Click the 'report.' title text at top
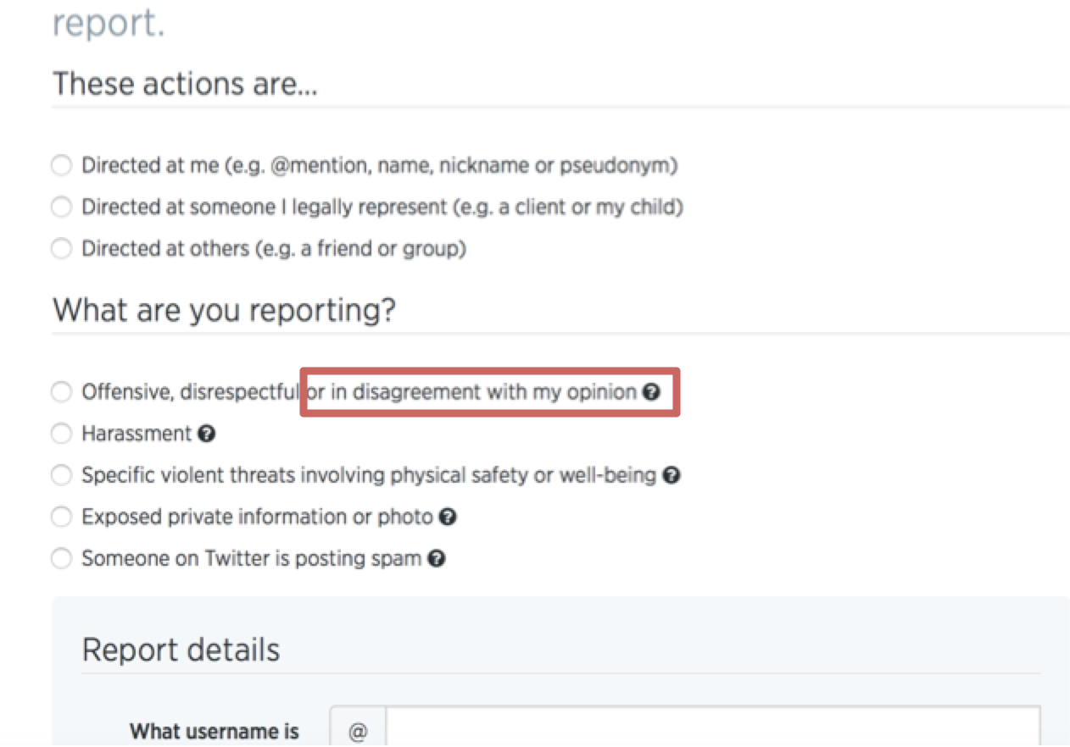Image resolution: width=1070 pixels, height=747 pixels. (x=109, y=24)
